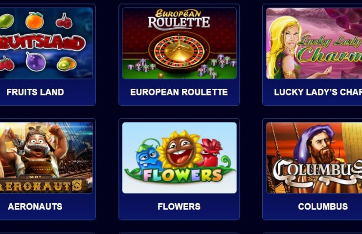Select the Lucky Lady's Charm game image
The height and width of the screenshot is (234, 362).
314,43
